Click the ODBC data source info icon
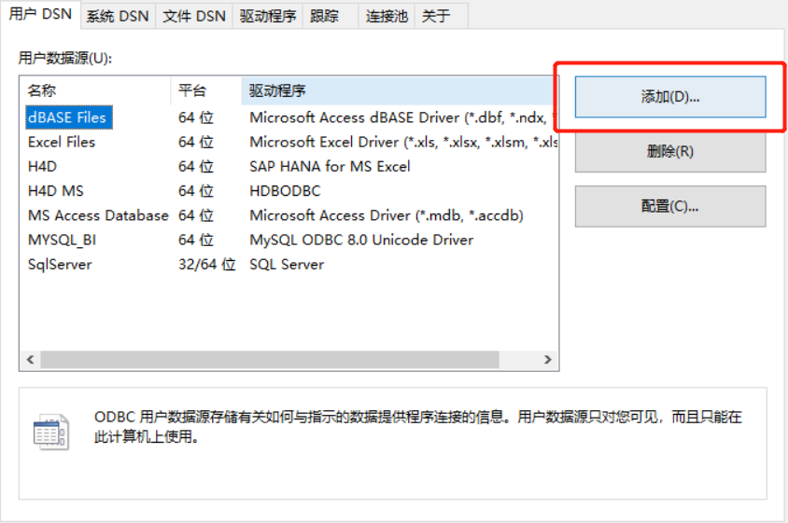Image resolution: width=788 pixels, height=523 pixels. click(50, 432)
